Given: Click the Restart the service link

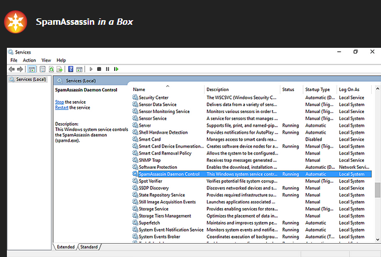Looking at the screenshot, I should click(62, 108).
